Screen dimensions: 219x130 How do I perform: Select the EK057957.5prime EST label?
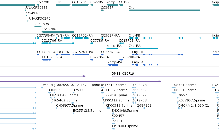click(191, 100)
